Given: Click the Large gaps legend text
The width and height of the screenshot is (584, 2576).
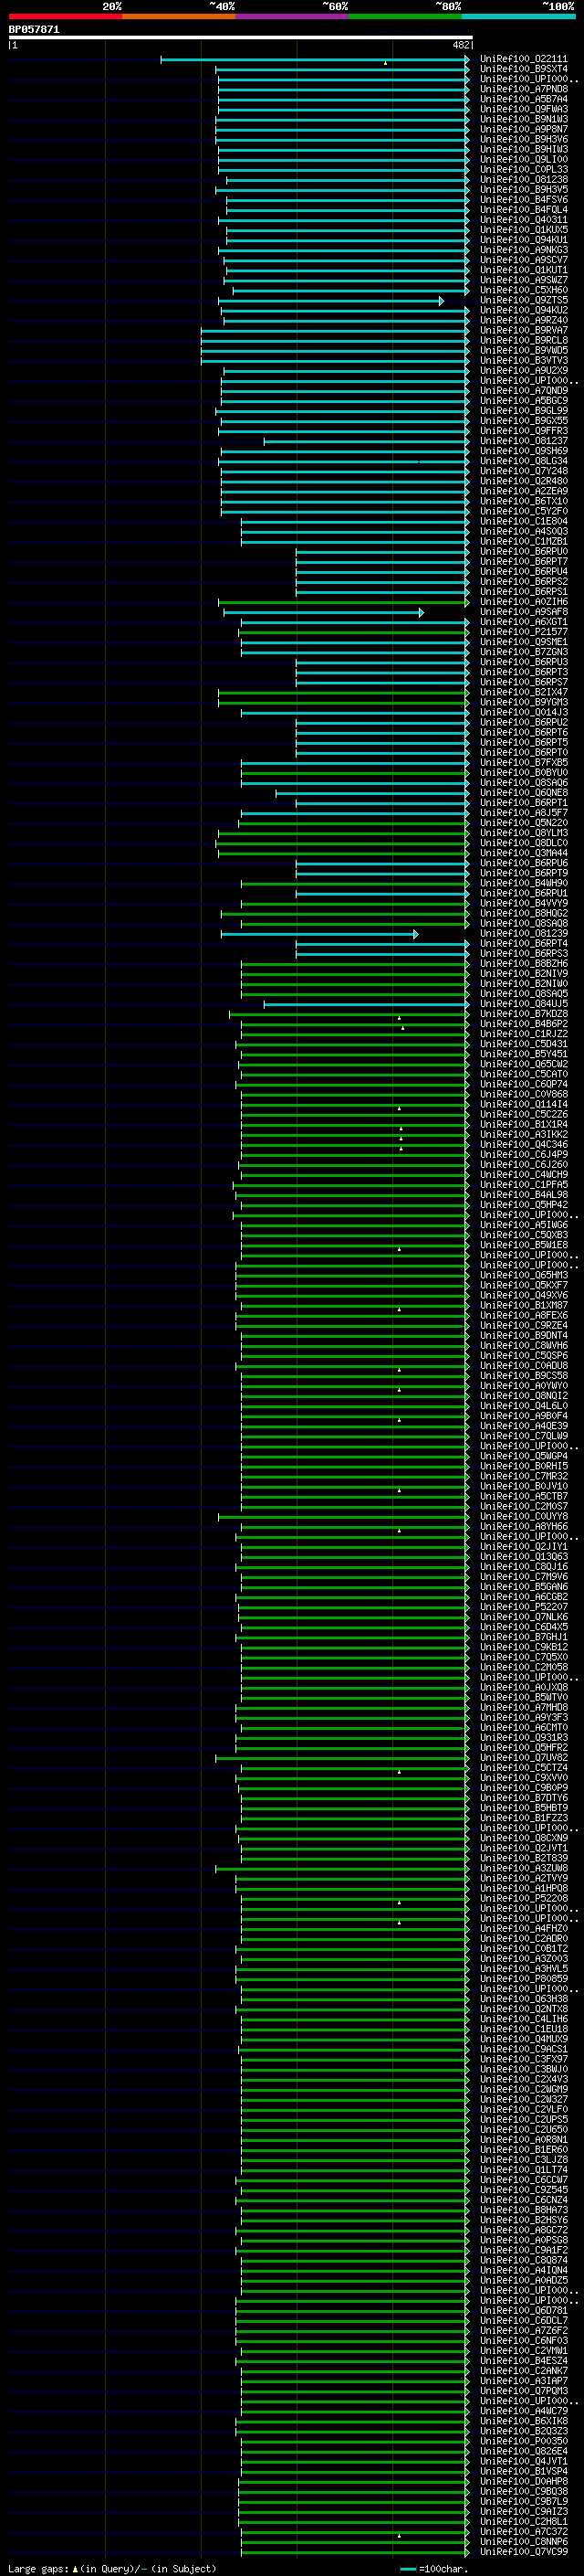Looking at the screenshot, I should point(112,2568).
